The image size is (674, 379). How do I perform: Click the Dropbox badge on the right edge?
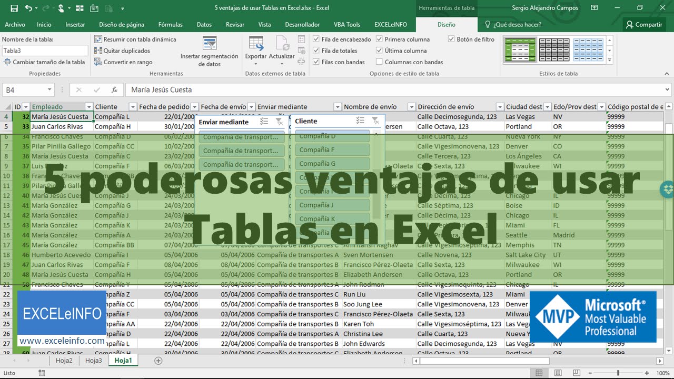tap(668, 189)
